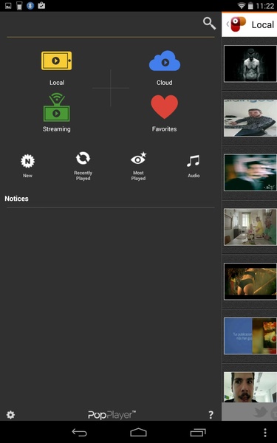
Task: Tap Android recent apps button
Action: point(198,432)
